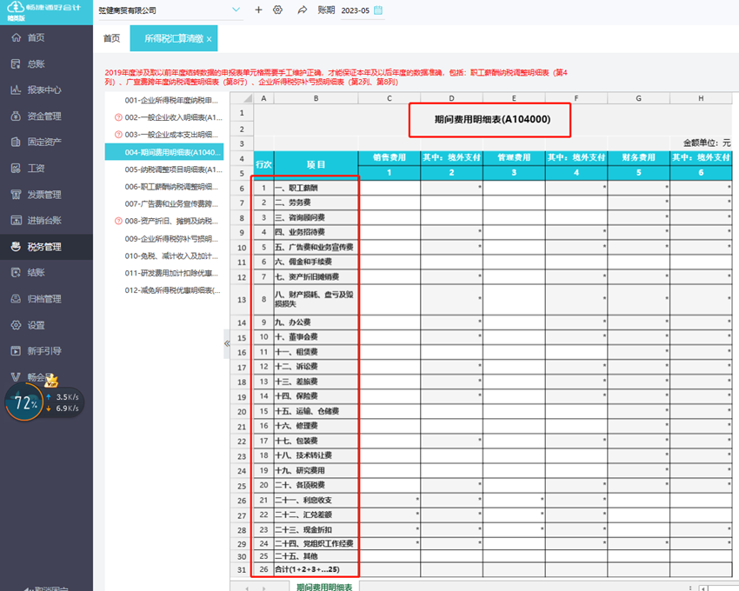The image size is (739, 591).
Task: Expand the company name dropdown
Action: [236, 10]
